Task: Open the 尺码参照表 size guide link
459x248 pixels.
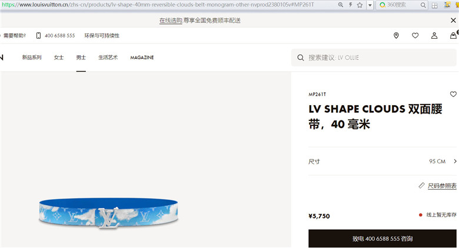Action: (442, 186)
